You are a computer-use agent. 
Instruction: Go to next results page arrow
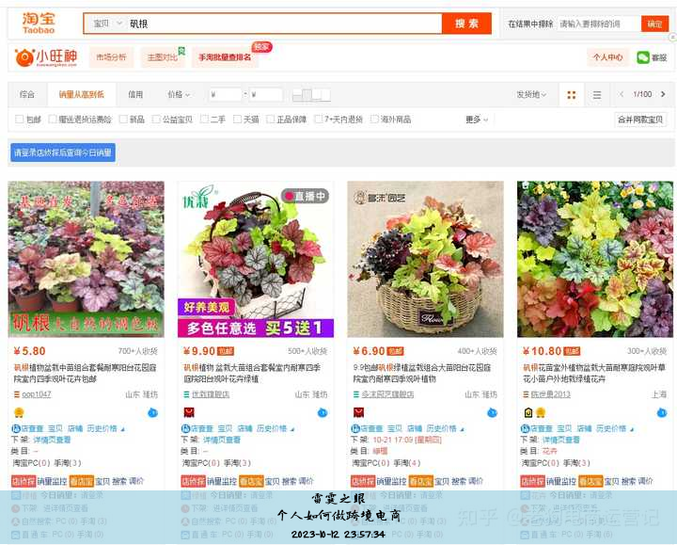tap(663, 95)
